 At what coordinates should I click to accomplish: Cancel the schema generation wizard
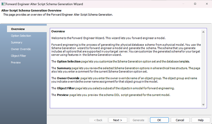[x=180, y=120]
